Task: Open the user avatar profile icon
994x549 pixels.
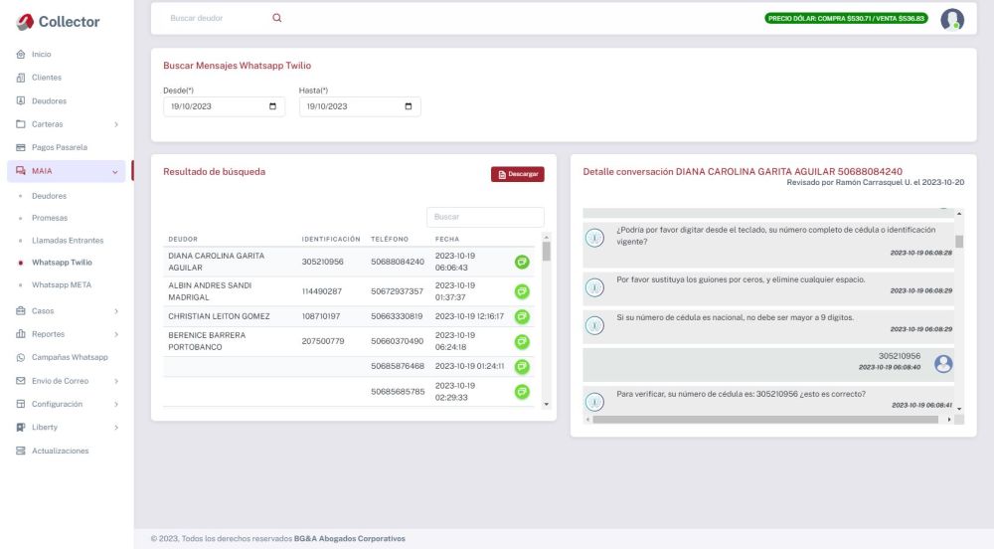Action: 952,19
